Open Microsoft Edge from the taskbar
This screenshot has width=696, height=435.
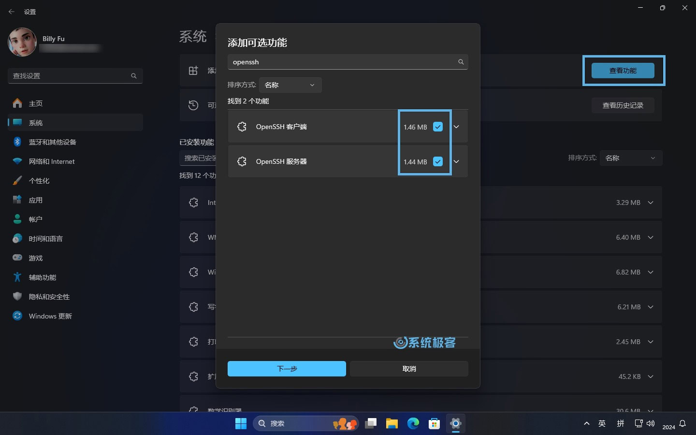413,423
